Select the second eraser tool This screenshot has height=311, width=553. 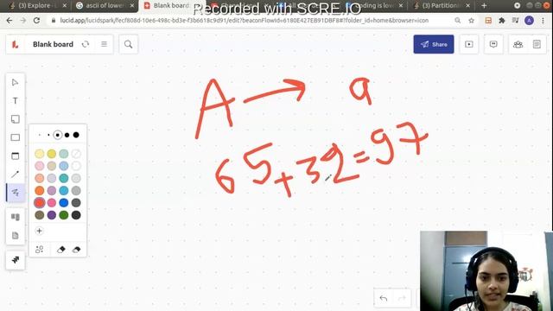pos(76,250)
